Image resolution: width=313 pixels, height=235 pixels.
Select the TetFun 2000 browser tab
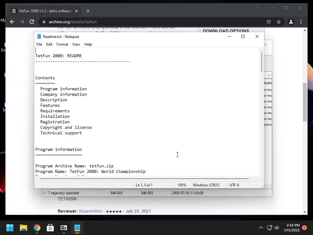click(x=44, y=11)
